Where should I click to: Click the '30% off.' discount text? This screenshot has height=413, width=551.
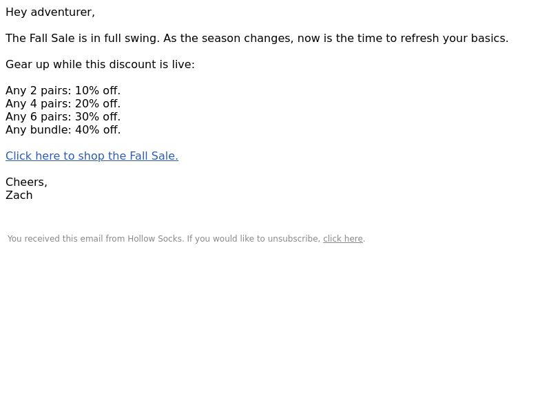[98, 116]
